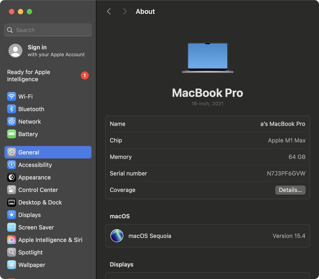Click in the Search field
The image size is (319, 279).
48,30
